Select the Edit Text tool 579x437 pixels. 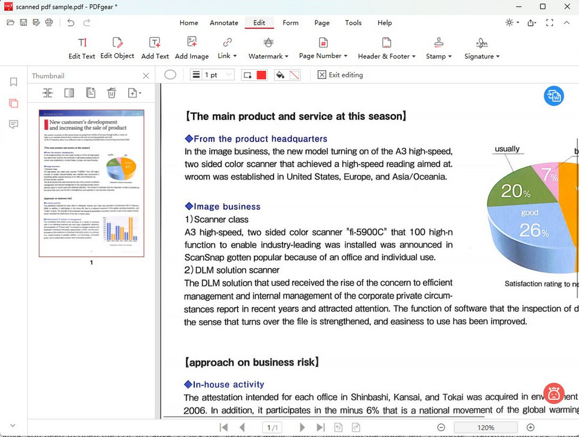[x=82, y=47]
